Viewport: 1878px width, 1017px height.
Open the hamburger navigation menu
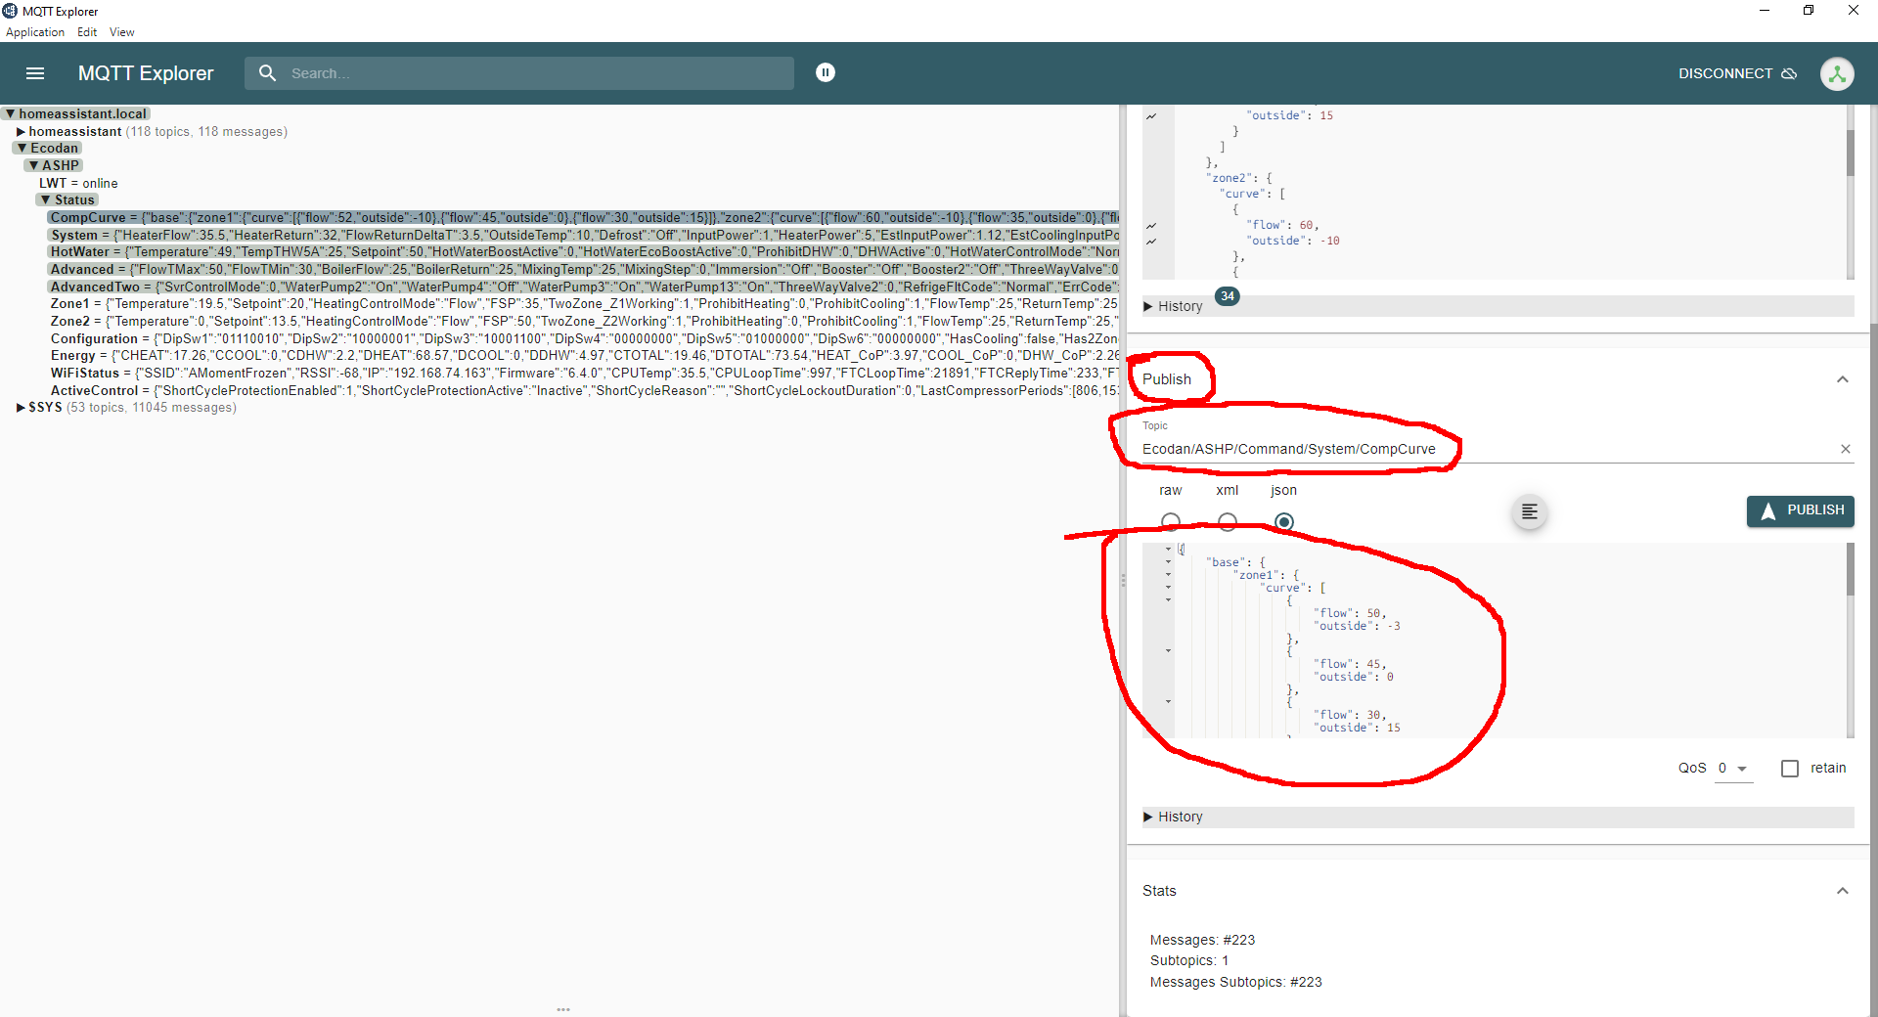[35, 73]
